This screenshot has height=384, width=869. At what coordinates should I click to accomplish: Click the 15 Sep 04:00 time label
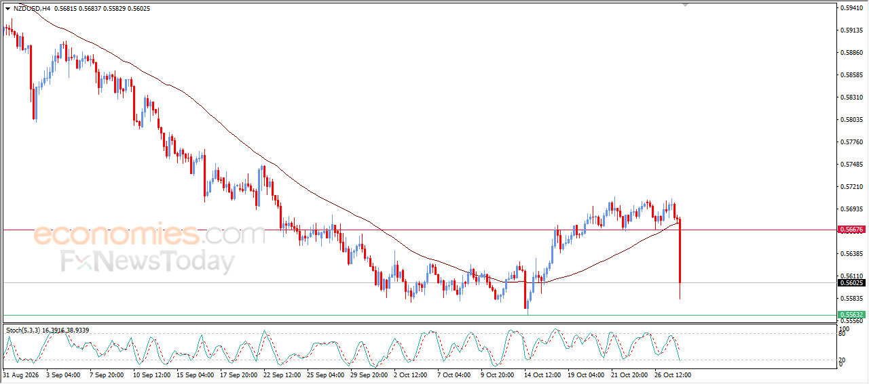tap(196, 375)
